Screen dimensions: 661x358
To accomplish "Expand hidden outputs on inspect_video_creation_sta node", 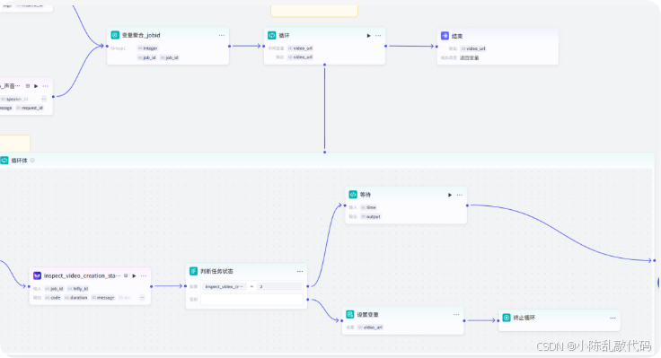I will (142, 297).
